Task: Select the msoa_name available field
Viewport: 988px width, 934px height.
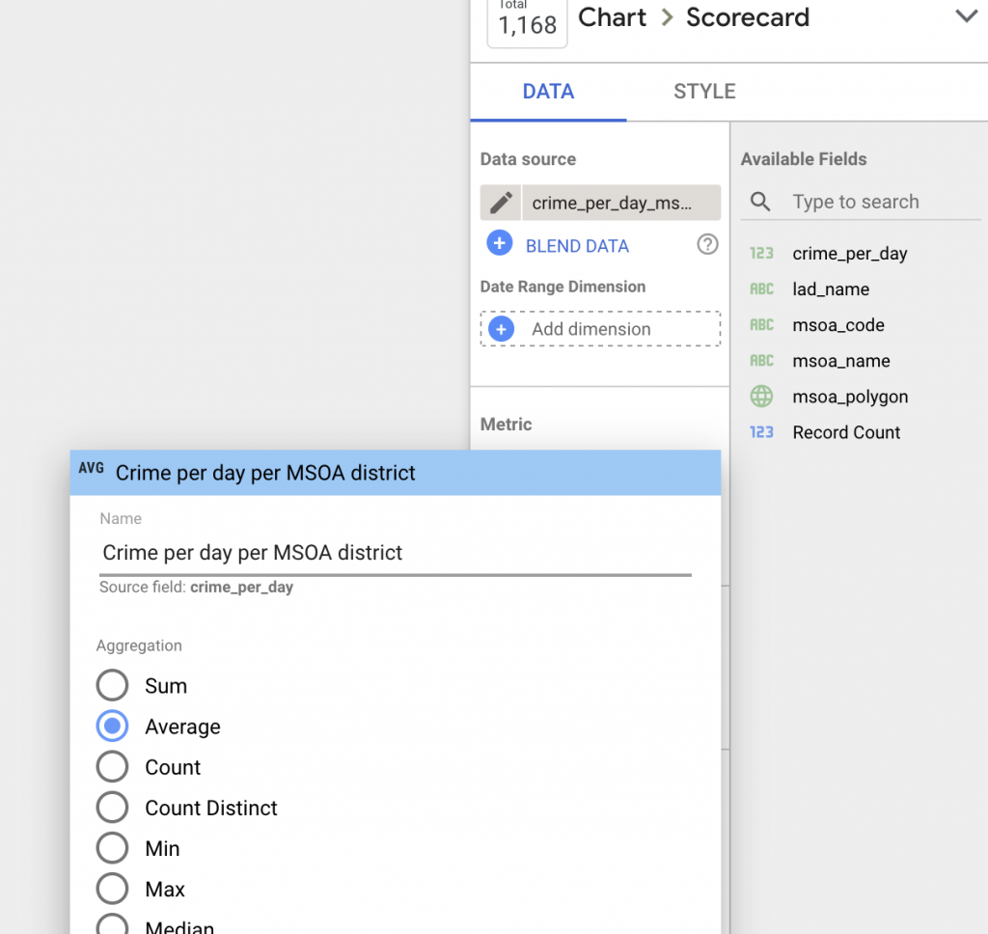Action: coord(841,361)
